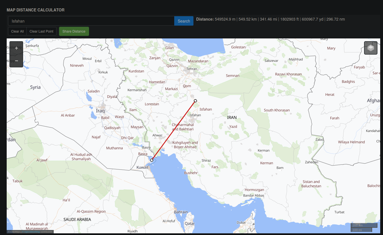This screenshot has width=383, height=235.
Task: Click the Zahedan label
Action: coord(311,162)
